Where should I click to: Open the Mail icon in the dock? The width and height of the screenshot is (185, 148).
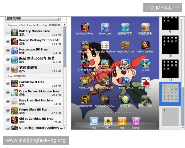tap(94, 121)
